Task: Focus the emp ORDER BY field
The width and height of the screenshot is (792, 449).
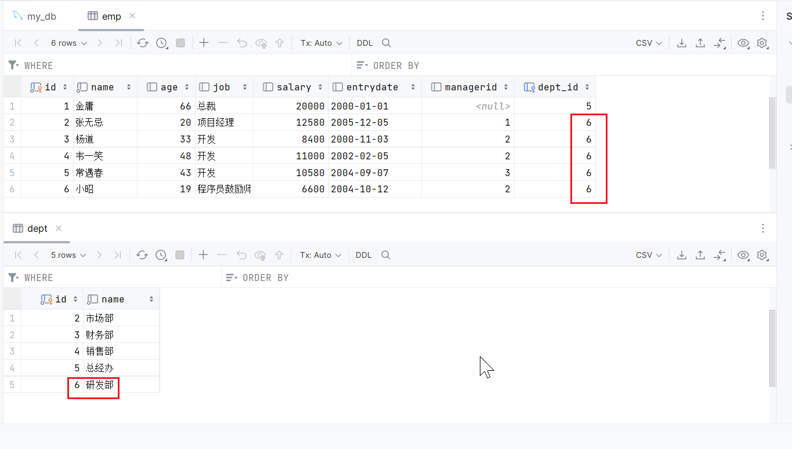Action: (x=565, y=65)
